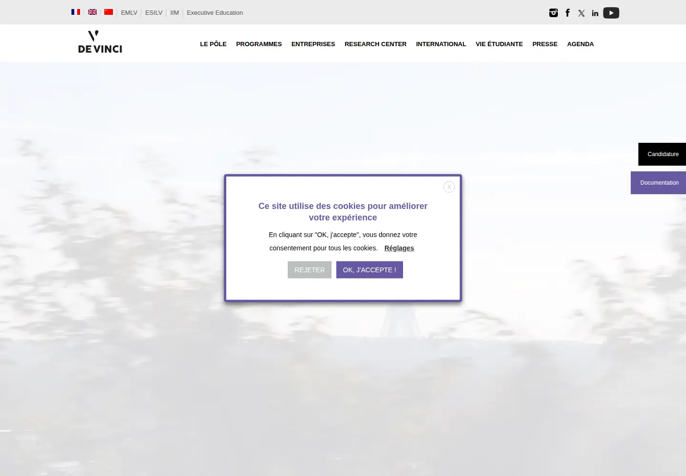Open the Entreprises menu
Screen dimensions: 686x476
point(313,44)
